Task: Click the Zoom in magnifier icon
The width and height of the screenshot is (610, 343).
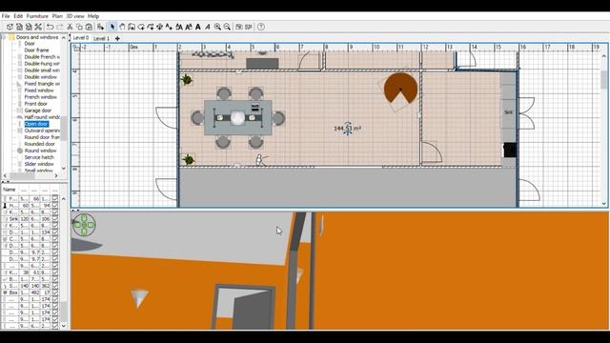Action: click(x=217, y=27)
